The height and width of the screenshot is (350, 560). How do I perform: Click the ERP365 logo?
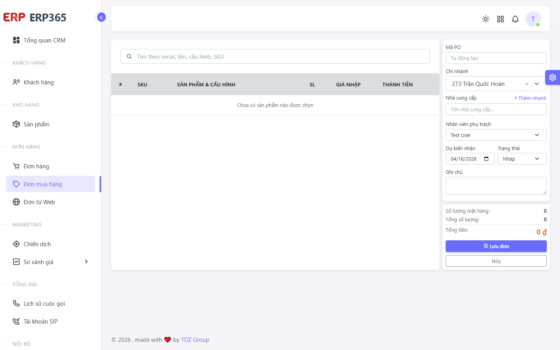pyautogui.click(x=35, y=17)
